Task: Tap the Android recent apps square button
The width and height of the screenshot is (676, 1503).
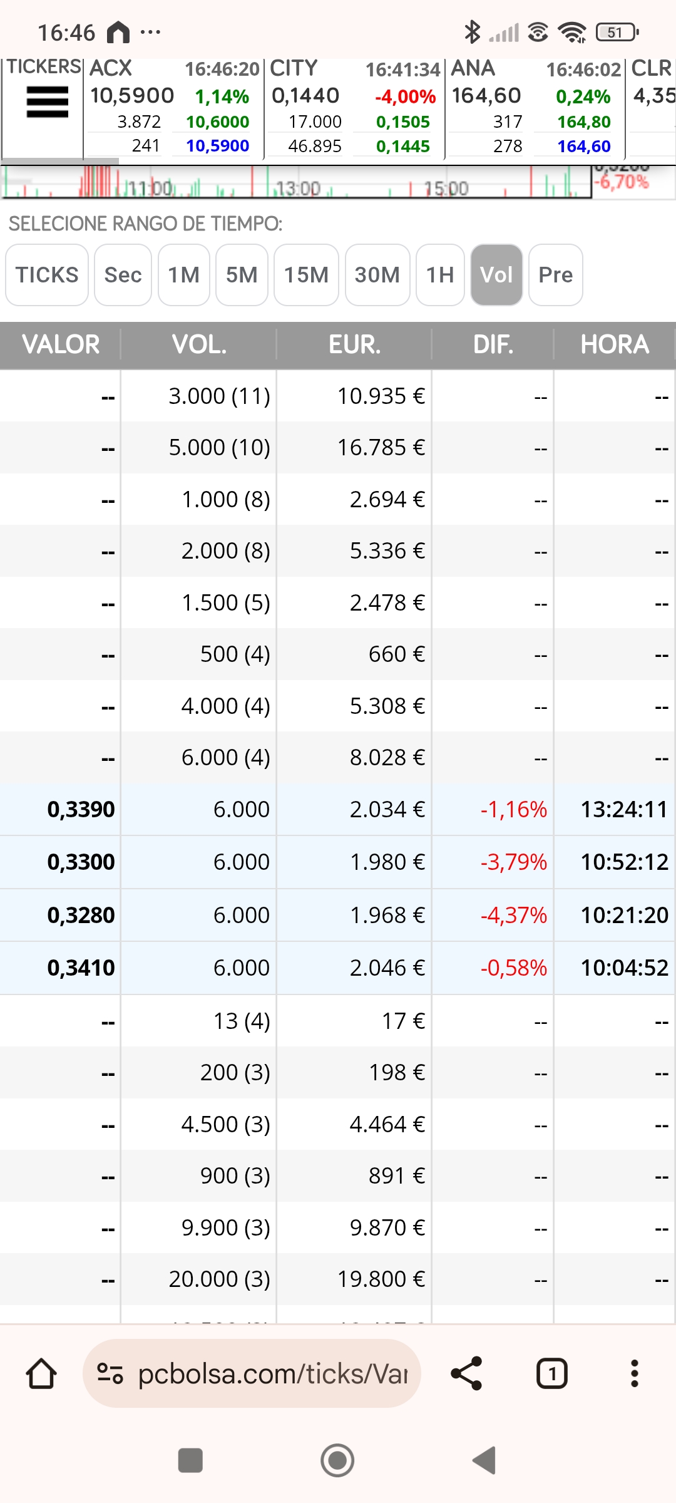Action: pyautogui.click(x=190, y=1460)
